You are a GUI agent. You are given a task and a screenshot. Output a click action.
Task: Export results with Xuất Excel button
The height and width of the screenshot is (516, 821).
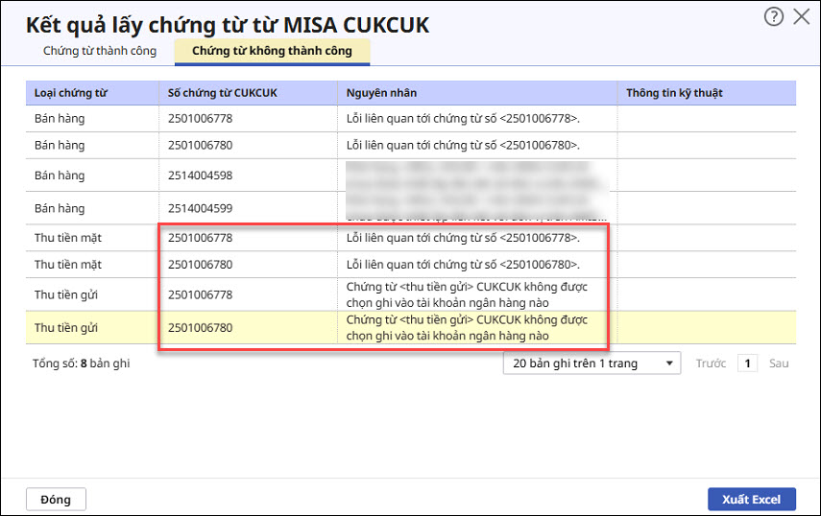[x=751, y=500]
